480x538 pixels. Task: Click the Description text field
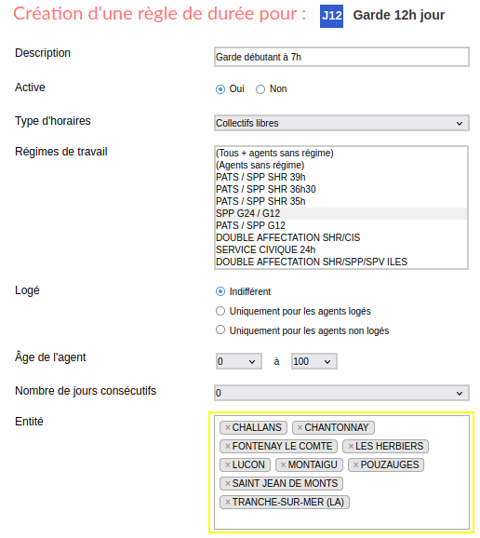click(x=341, y=57)
